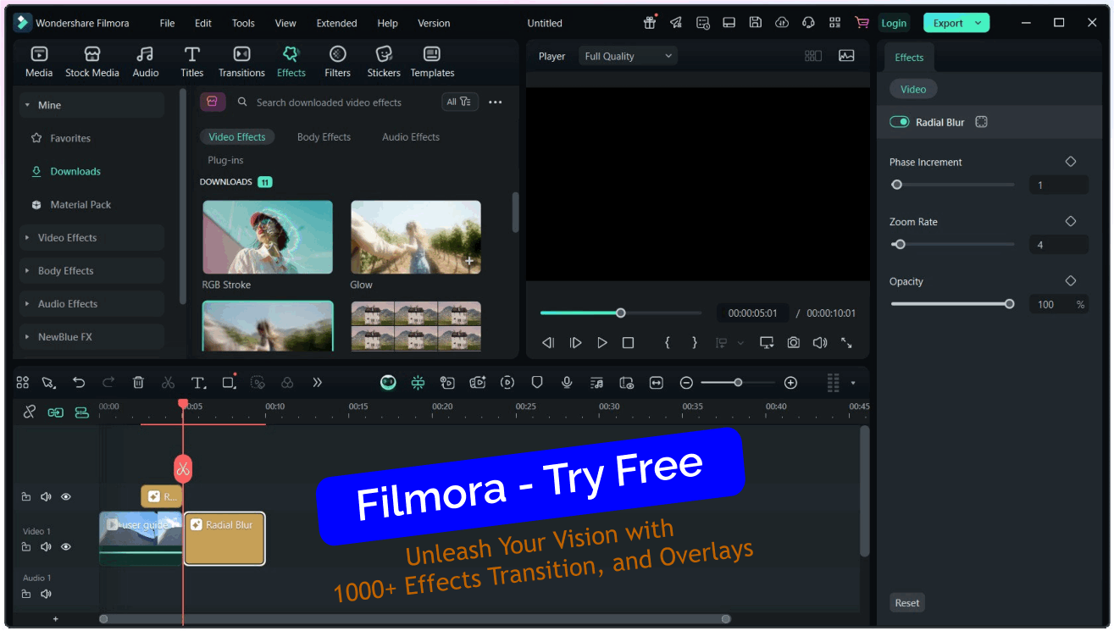Click the Undo arrow in timeline toolbar

[x=79, y=383]
